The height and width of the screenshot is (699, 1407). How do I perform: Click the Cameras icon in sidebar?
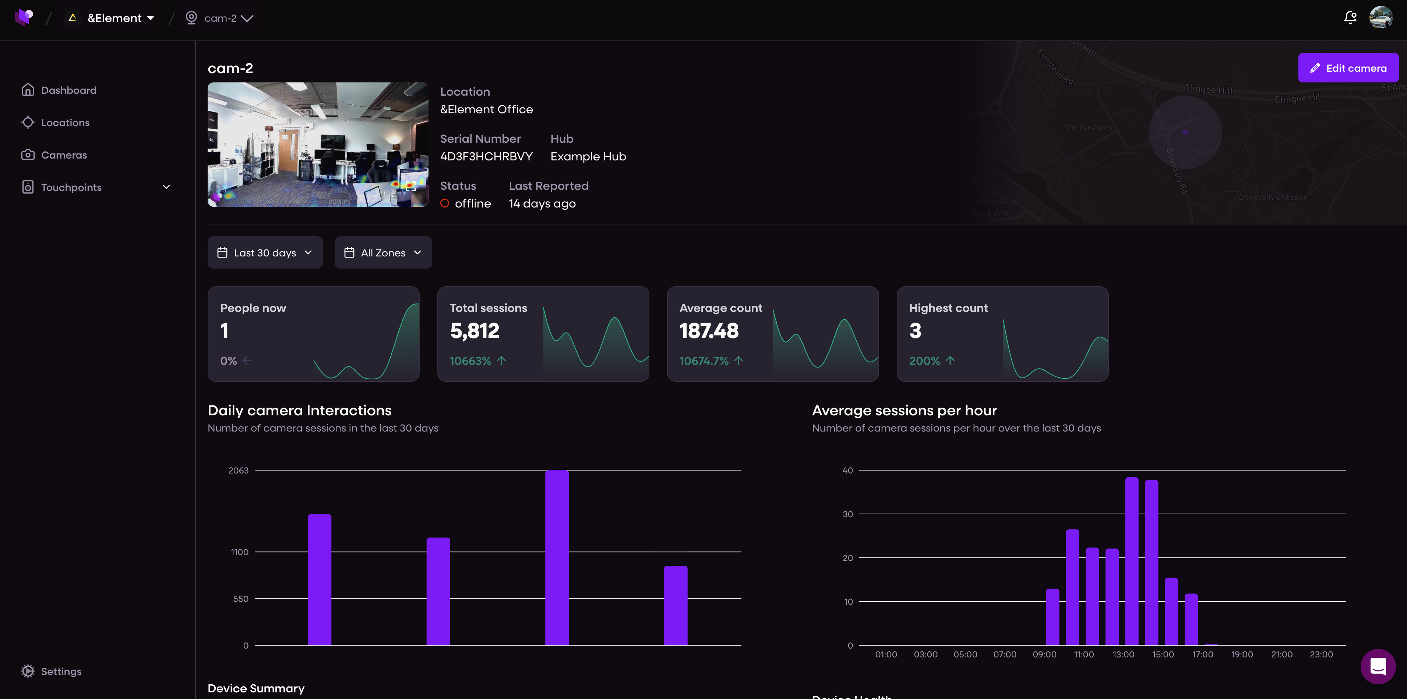pos(28,155)
